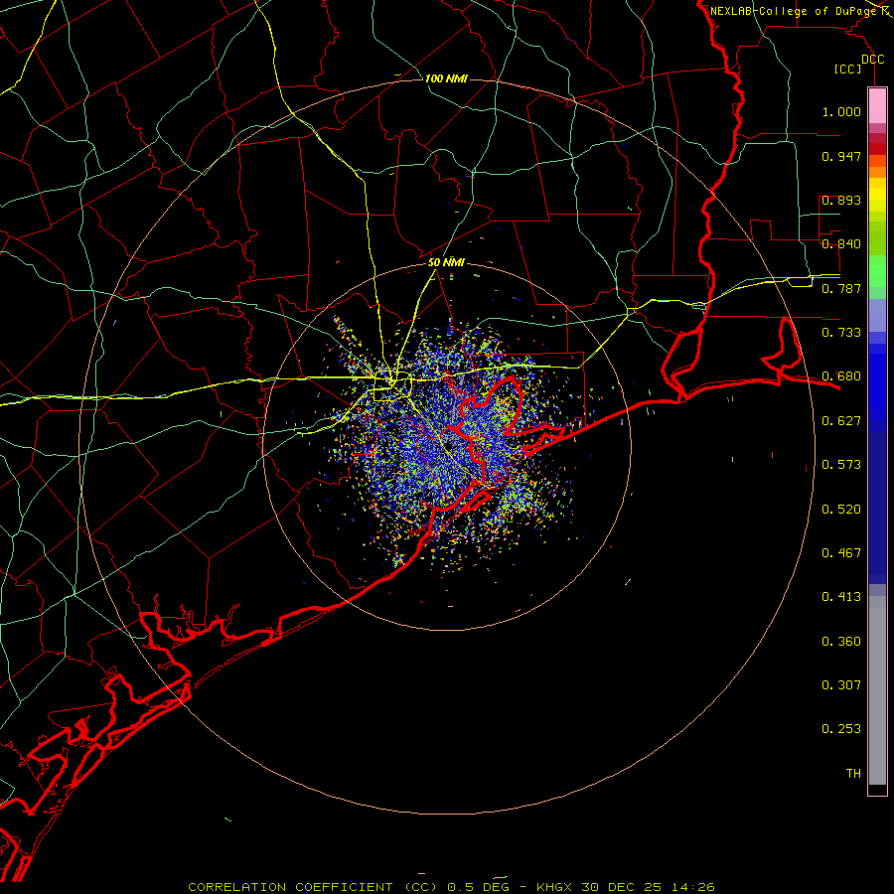This screenshot has height=894, width=894.
Task: Click the 0.840 legend value
Action: (841, 244)
